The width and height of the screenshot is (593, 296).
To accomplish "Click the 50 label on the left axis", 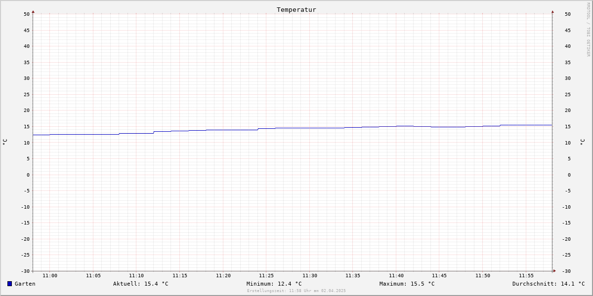I will (x=27, y=14).
